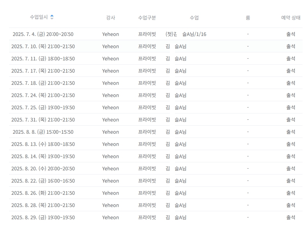The width and height of the screenshot is (306, 229).
Task: Select the 2025. 7. 25. 19:00~19:50 date cell
Action: click(x=43, y=108)
